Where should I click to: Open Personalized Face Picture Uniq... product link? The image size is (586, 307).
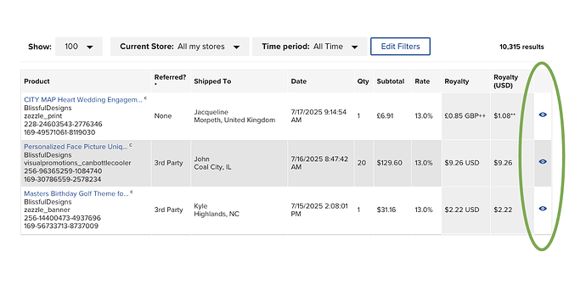pos(76,147)
